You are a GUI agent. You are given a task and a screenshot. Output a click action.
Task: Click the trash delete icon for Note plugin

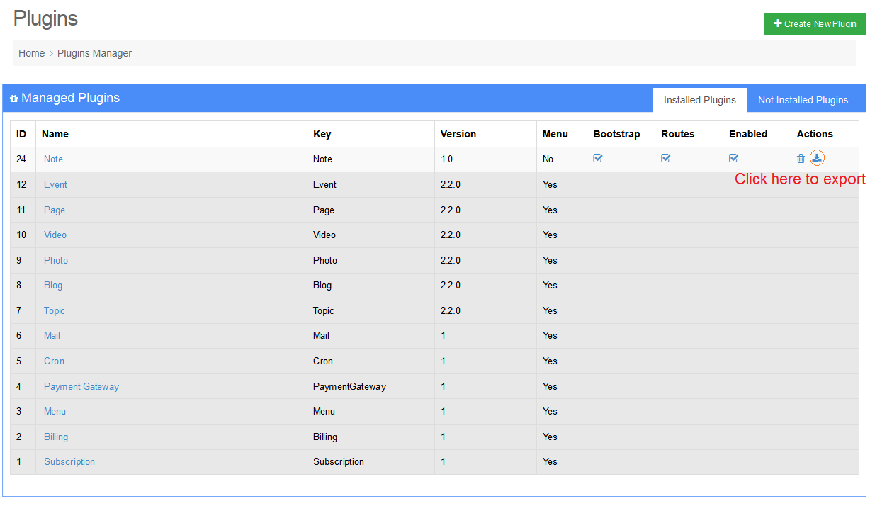(801, 159)
